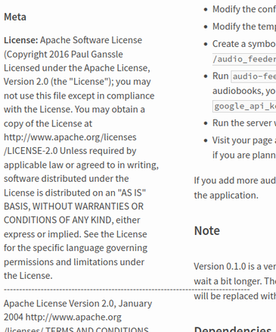Screen dimensions: 276x332
Task: Click the bold License: label
Action: (21, 40)
